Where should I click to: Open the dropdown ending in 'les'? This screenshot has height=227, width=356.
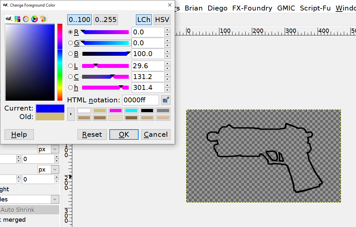[x=30, y=199]
